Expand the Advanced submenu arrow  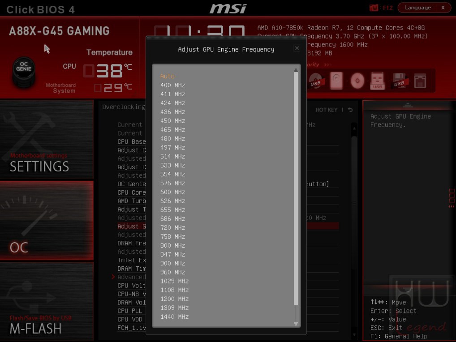(x=113, y=277)
